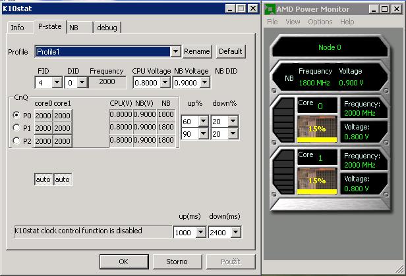Click the Rename profile button
The height and width of the screenshot is (276, 406).
197,51
